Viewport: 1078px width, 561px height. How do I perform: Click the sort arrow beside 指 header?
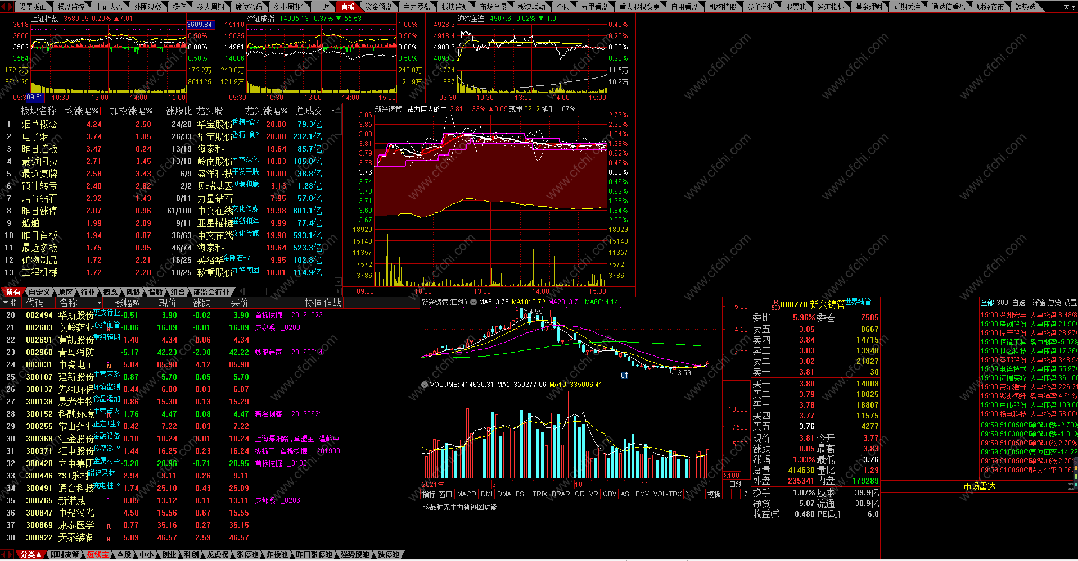click(x=6, y=303)
